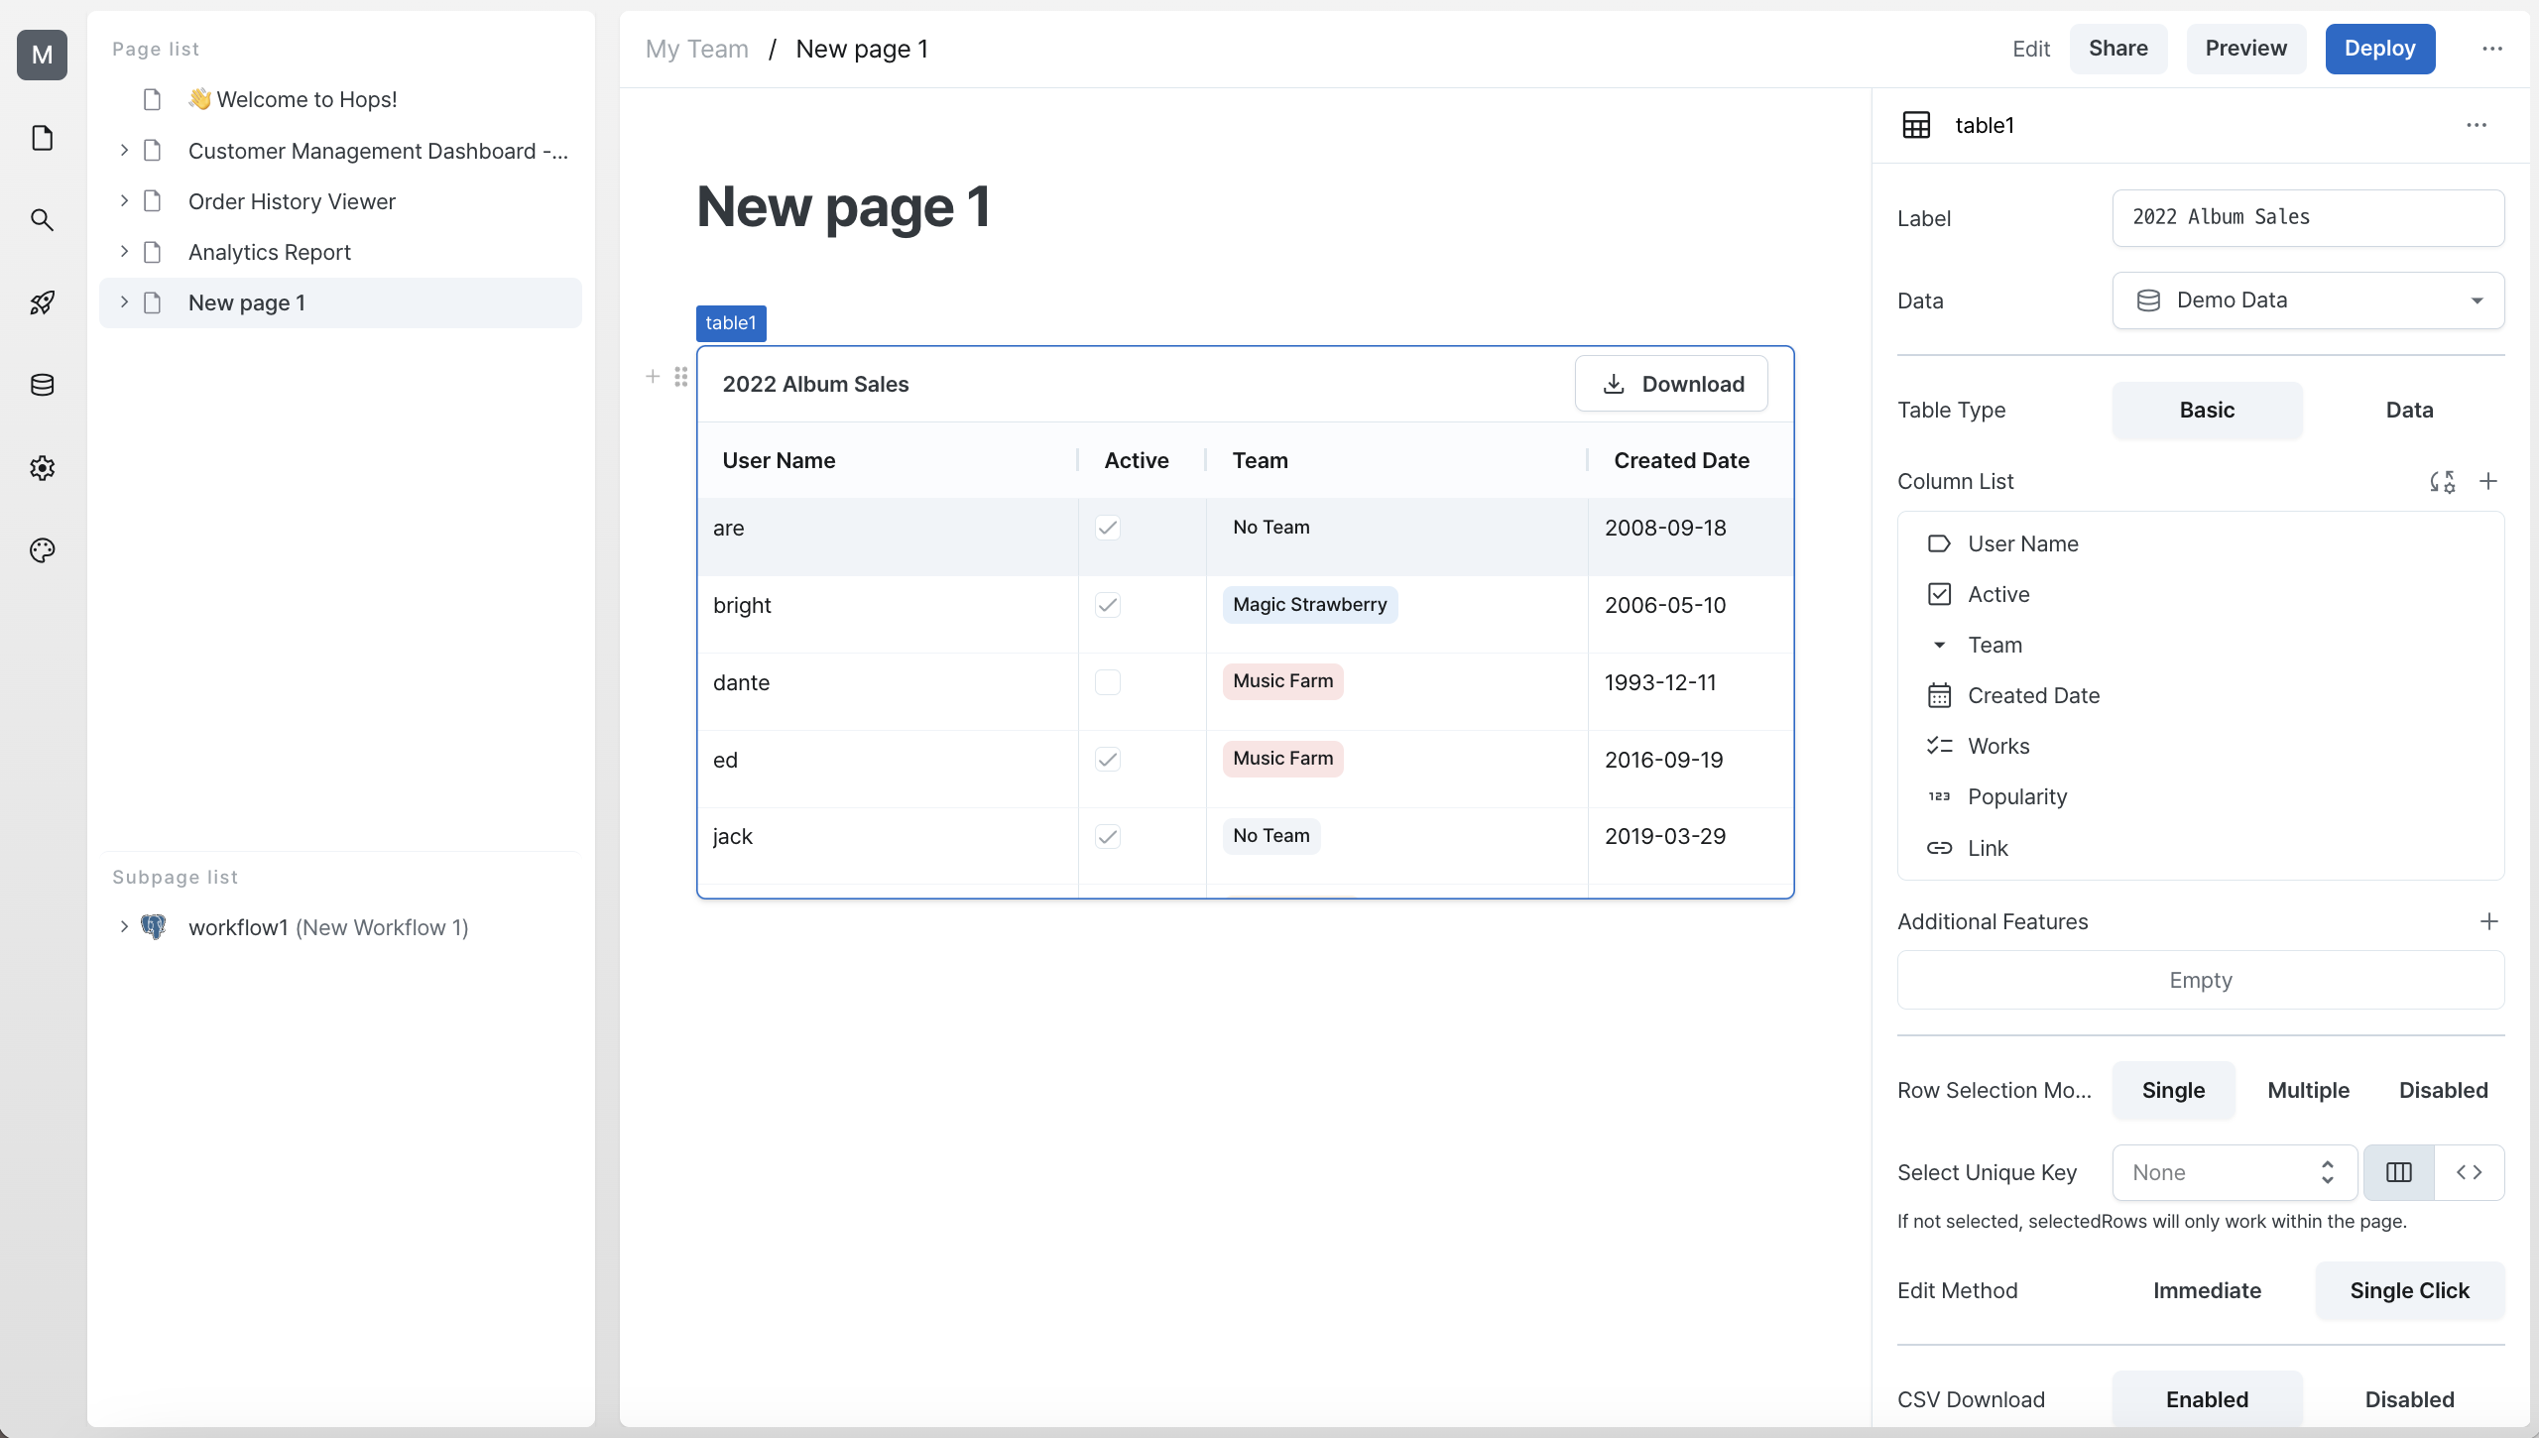2539x1438 pixels.
Task: Toggle the Active checkbox for dante row
Action: point(1107,679)
